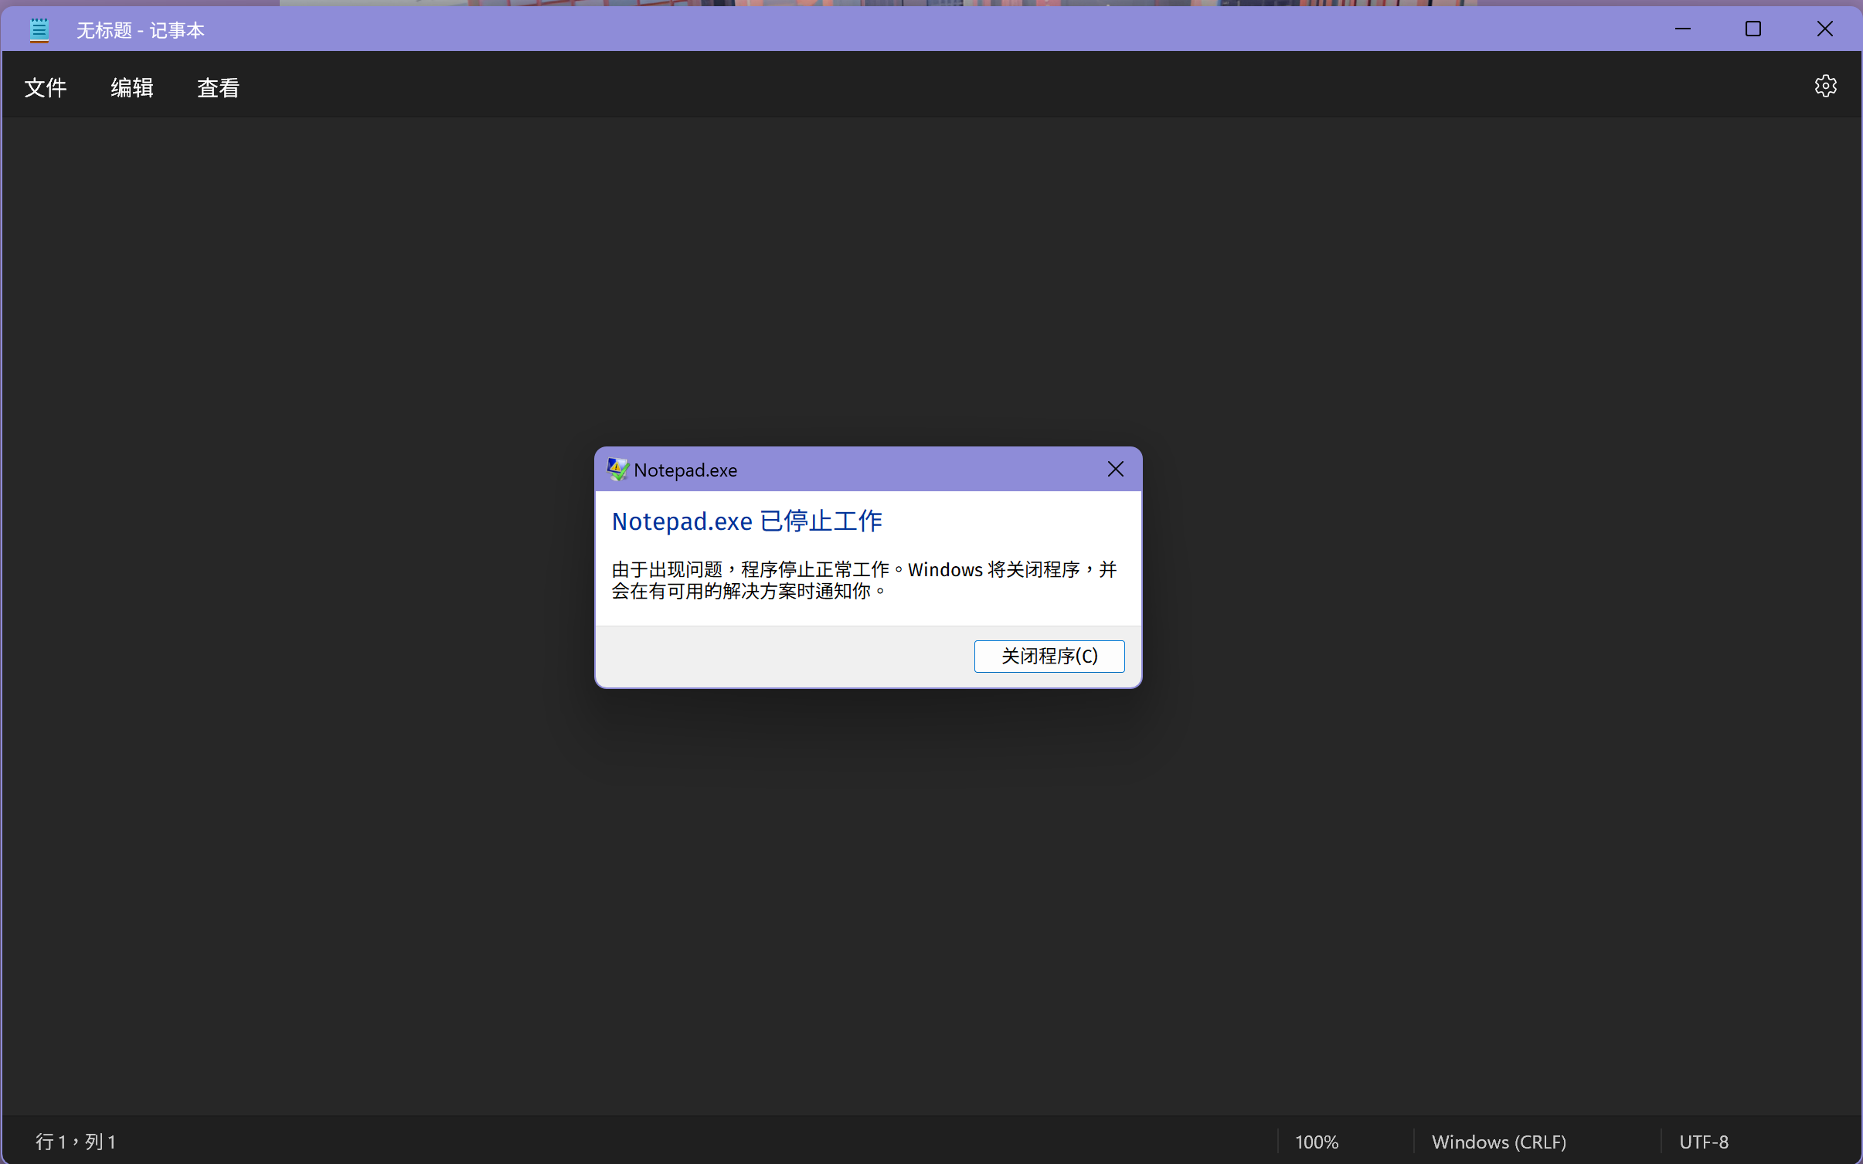
Task: Click the dialog explanation paragraph text
Action: [862, 579]
